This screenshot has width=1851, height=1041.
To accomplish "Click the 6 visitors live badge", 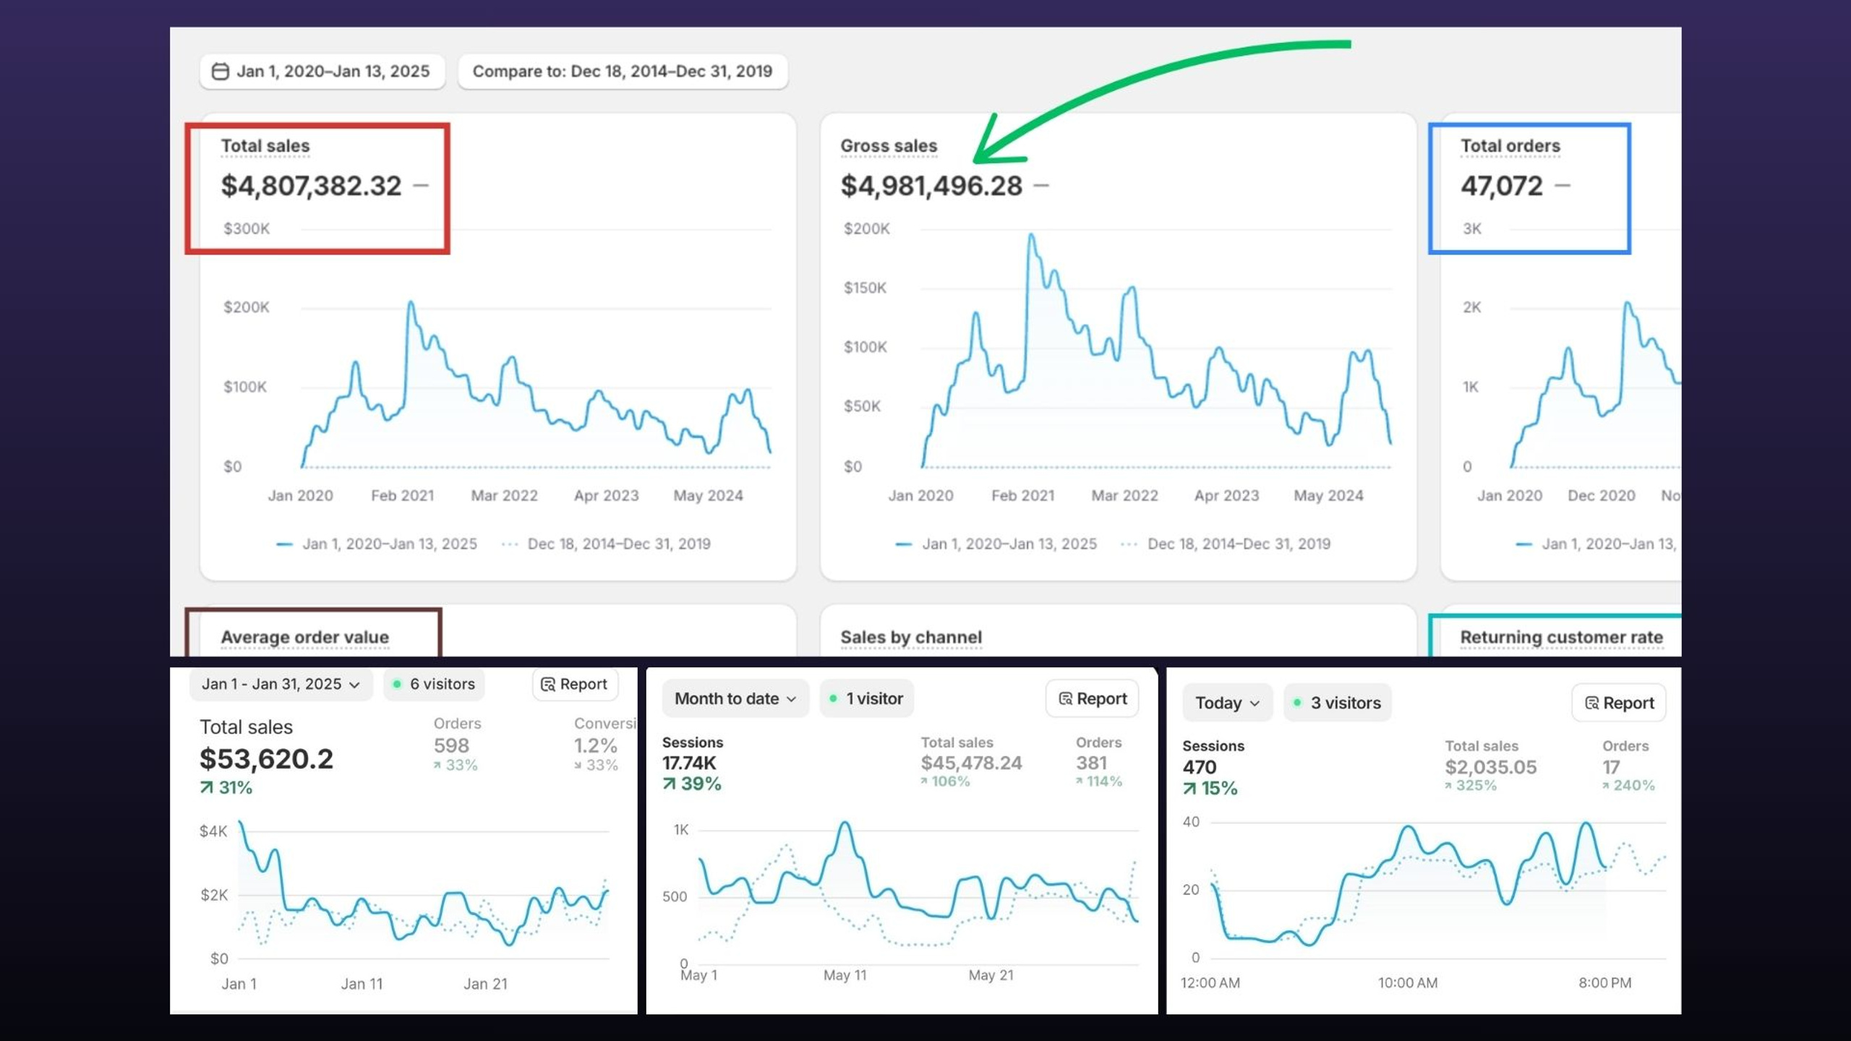I will point(434,684).
